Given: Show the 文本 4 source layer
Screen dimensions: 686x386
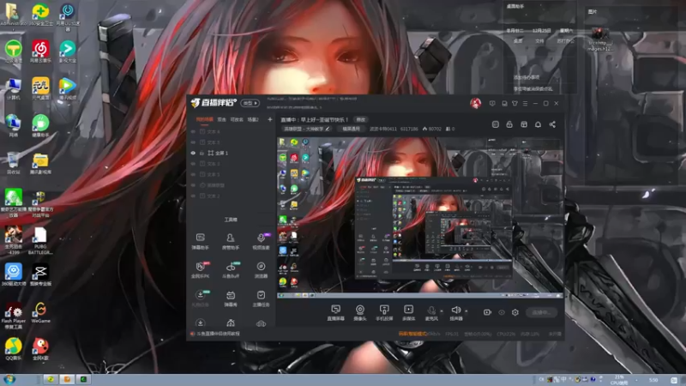Looking at the screenshot, I should (193, 131).
